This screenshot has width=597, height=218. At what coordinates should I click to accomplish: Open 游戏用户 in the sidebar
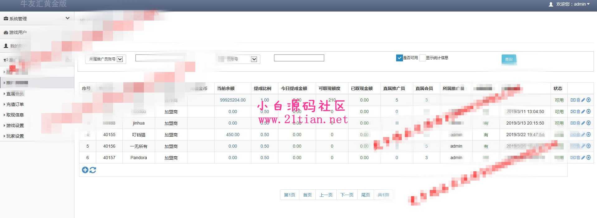click(x=18, y=32)
